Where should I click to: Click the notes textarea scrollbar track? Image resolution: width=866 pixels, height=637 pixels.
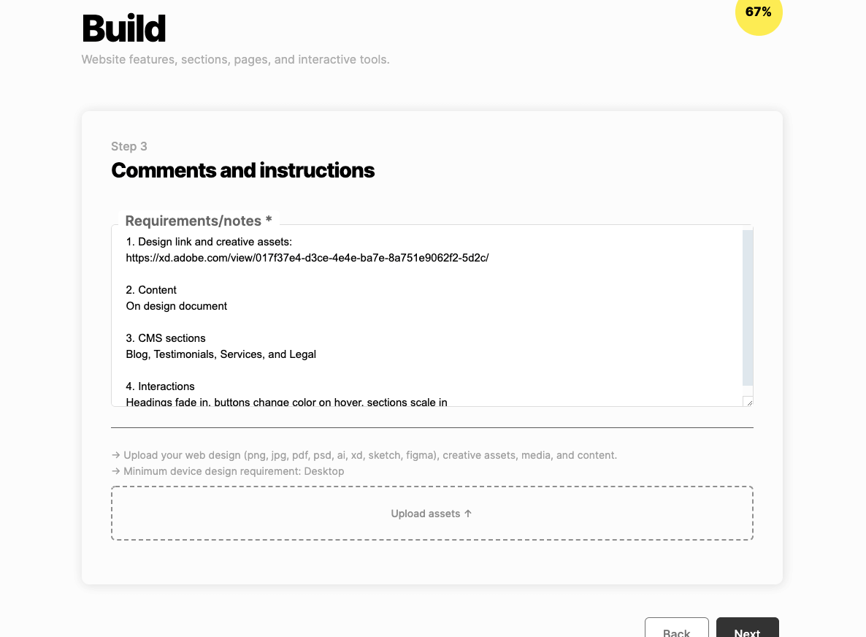coord(748,308)
